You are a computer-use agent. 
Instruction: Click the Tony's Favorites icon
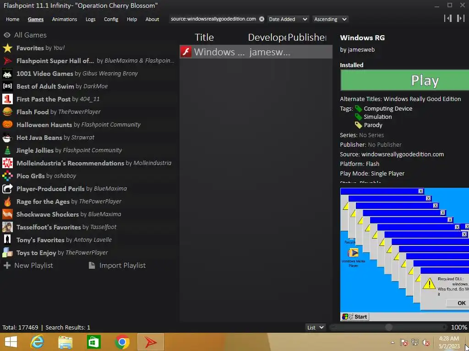[x=7, y=240]
